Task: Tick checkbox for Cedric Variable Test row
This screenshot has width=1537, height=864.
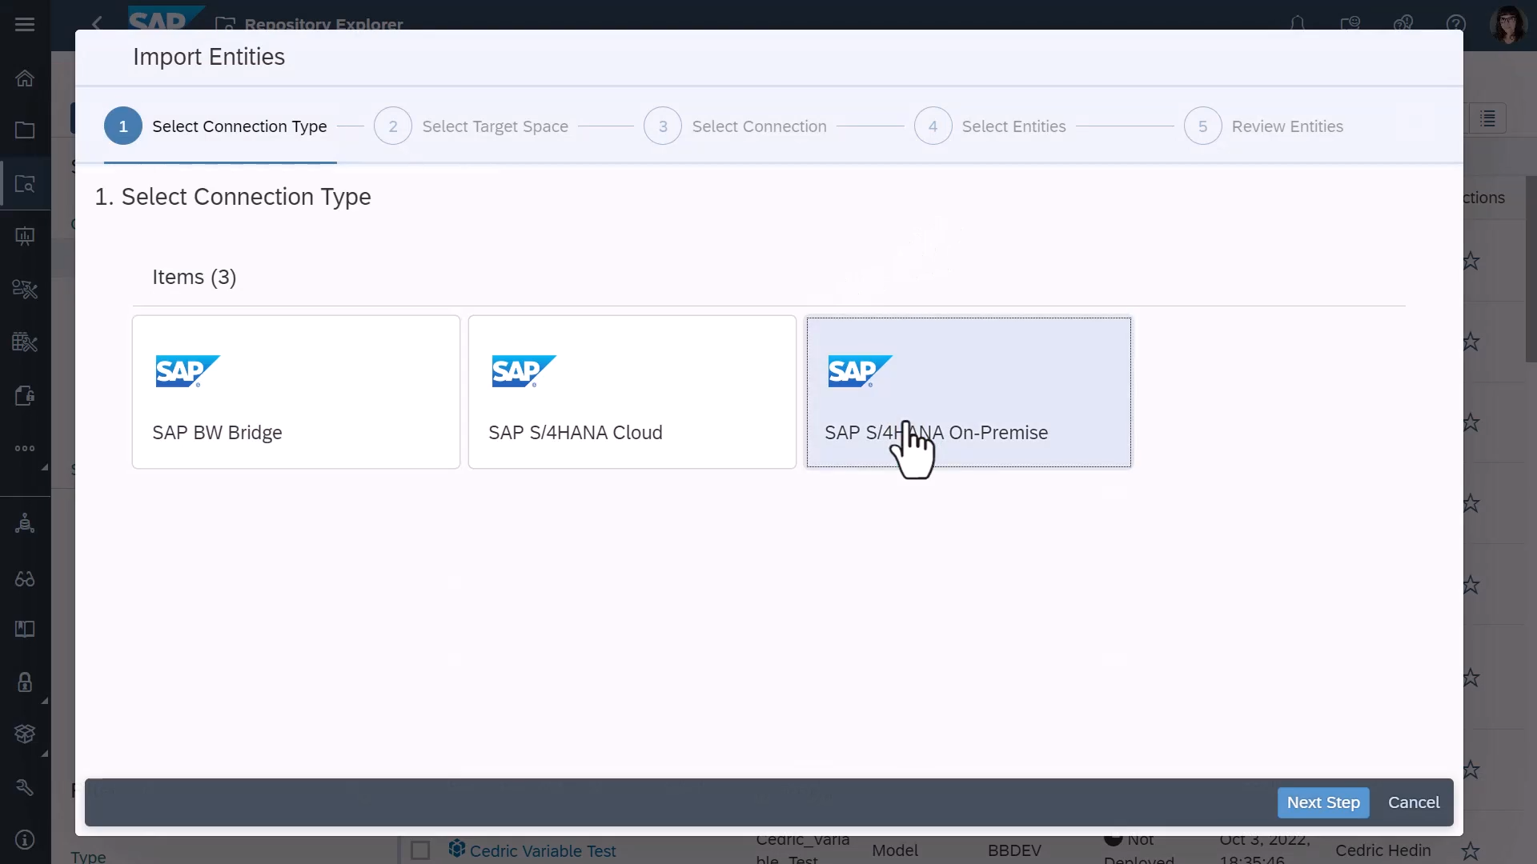Action: pos(420,850)
